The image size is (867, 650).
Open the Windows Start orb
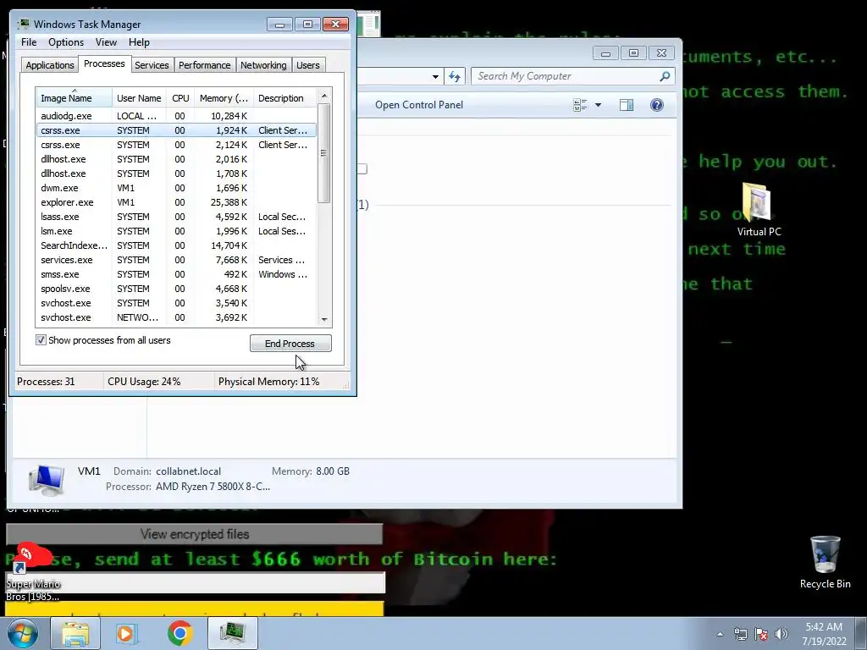pos(23,633)
